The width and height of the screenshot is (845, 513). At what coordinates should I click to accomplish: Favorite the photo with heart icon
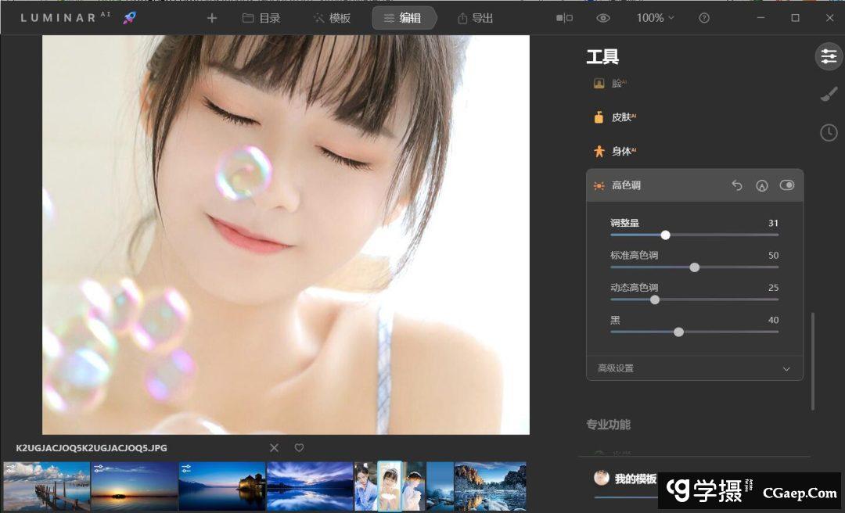click(299, 448)
